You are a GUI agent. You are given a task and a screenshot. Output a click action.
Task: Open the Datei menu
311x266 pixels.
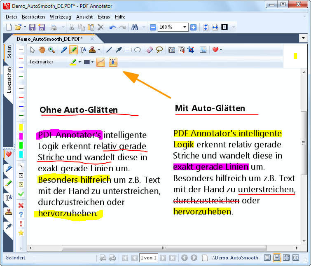coord(11,17)
